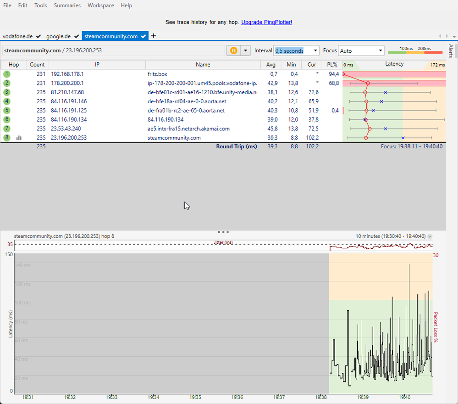458x404 pixels.
Task: Click the timeline graph icon on hop 8
Action: pyautogui.click(x=19, y=138)
